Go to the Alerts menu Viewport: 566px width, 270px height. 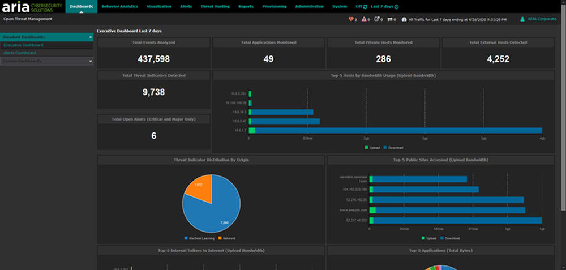tap(186, 6)
